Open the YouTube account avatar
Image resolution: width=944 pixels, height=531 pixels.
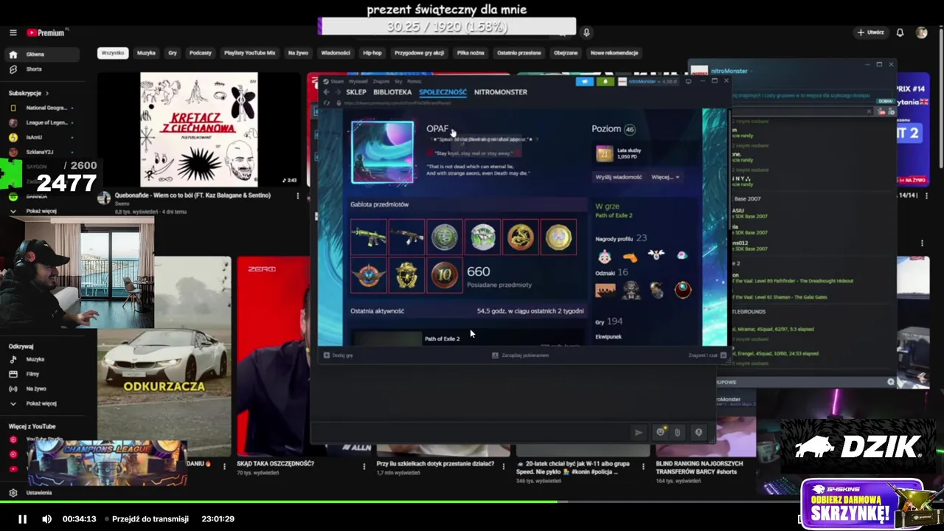921,32
